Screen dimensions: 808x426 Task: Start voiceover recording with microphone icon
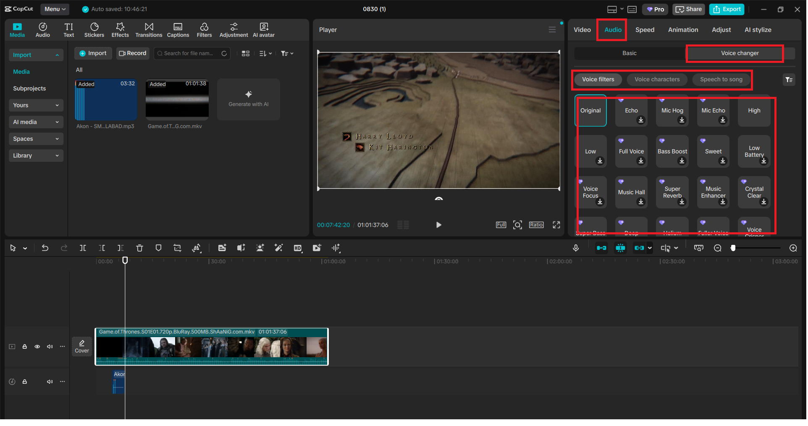(576, 248)
